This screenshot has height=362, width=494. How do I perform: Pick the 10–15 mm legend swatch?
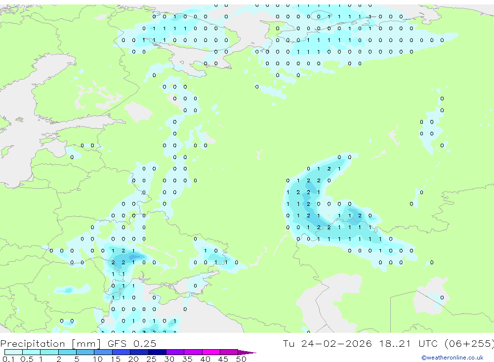click(x=103, y=352)
